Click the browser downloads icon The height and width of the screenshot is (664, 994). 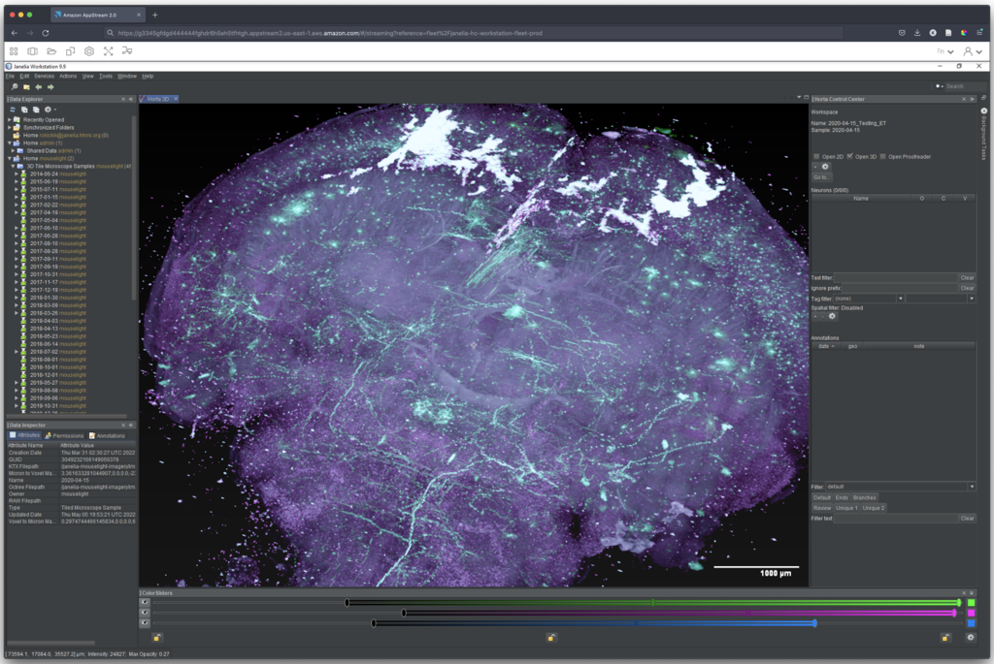(x=917, y=33)
